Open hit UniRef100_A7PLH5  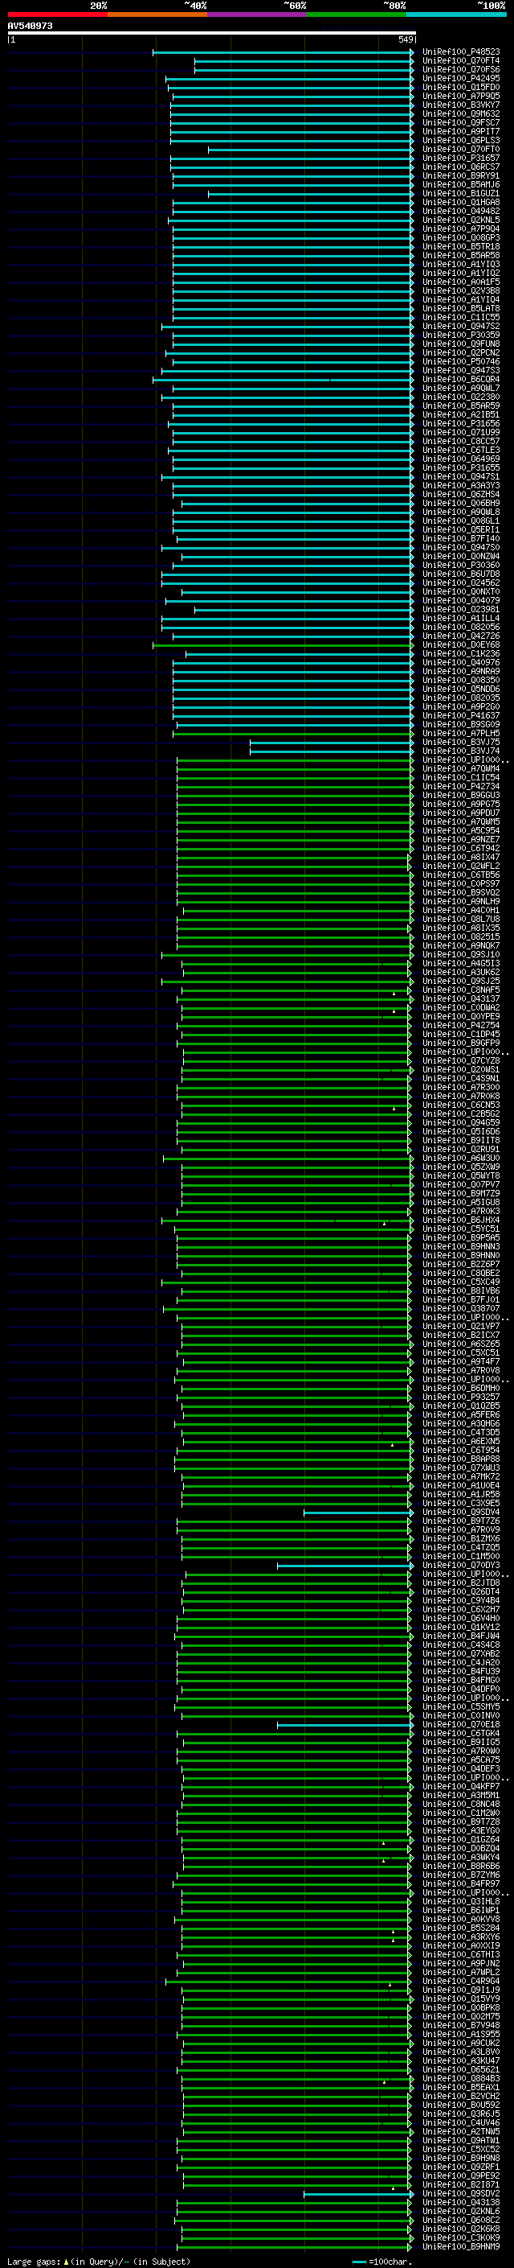click(x=461, y=734)
